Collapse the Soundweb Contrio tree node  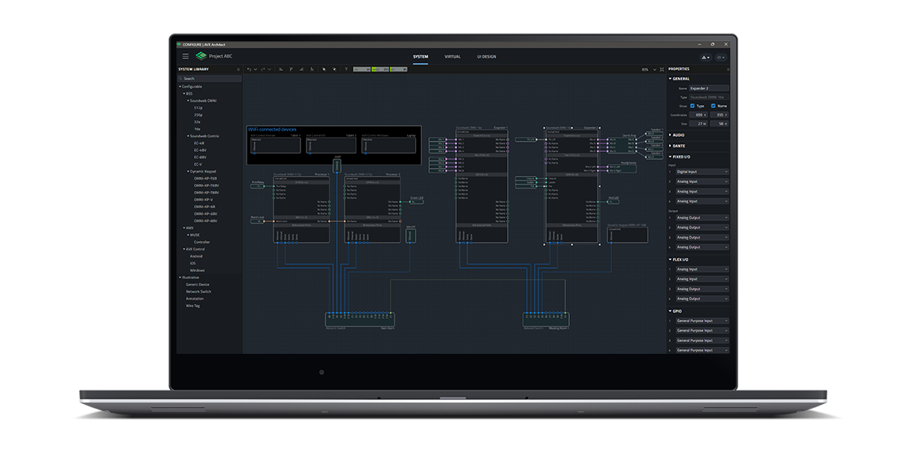[188, 136]
